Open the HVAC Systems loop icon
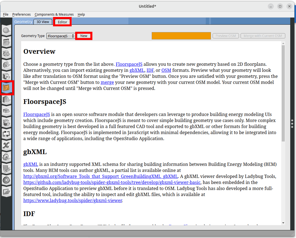 pyautogui.click(x=6, y=134)
